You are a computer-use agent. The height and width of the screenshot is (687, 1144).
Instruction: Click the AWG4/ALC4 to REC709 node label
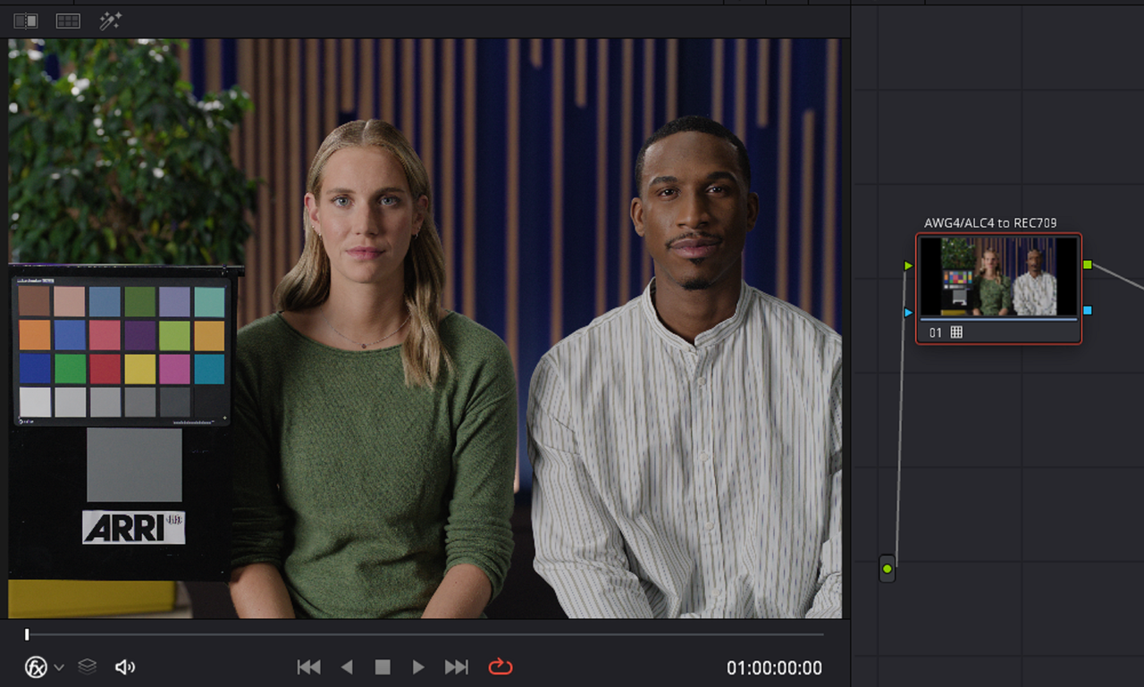(991, 222)
